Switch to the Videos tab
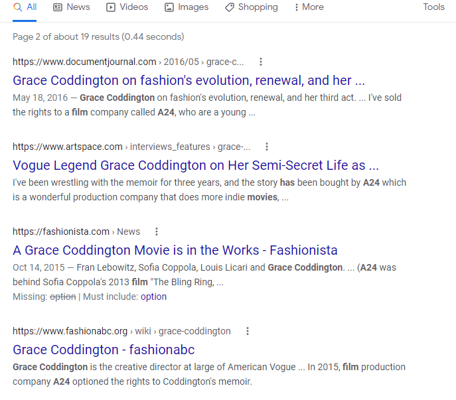Viewport: 456px width, 400px height. click(x=127, y=7)
